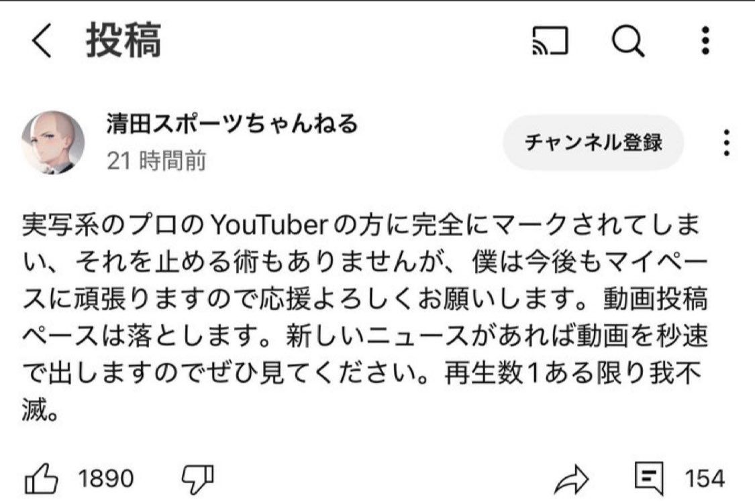Viewport: 755px width, 502px height.
Task: Open search with the magnifier icon
Action: coord(628,42)
